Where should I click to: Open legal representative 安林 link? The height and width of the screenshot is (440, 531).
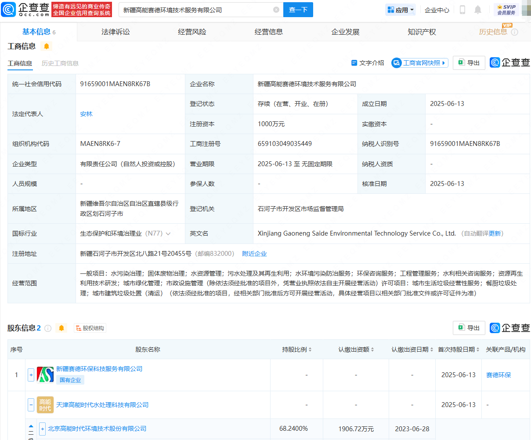[86, 114]
